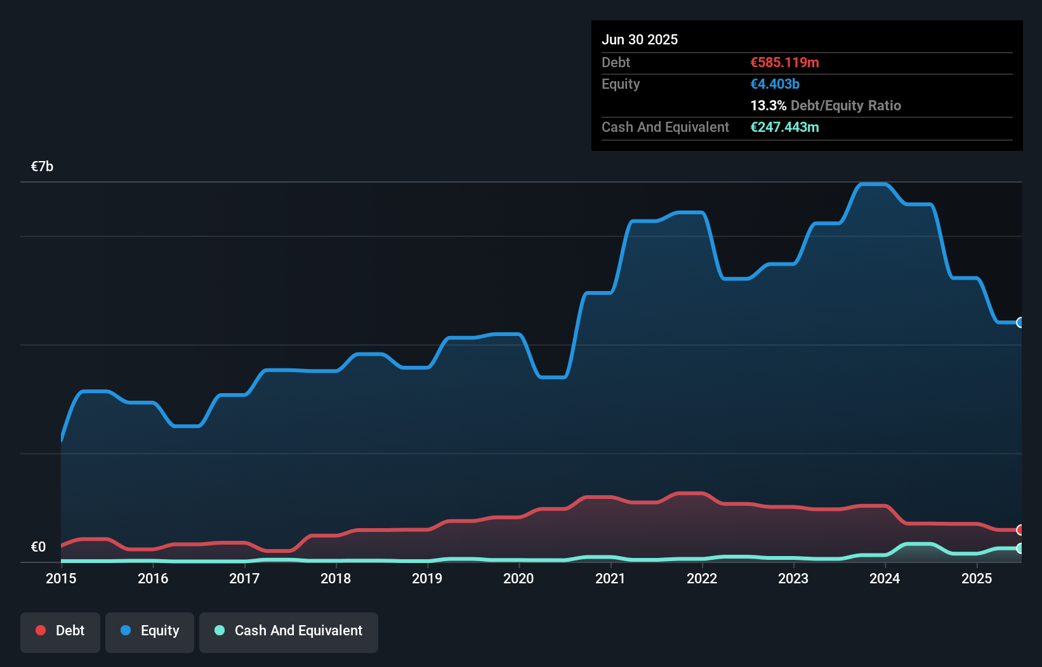Select the 2015 x-axis label
Screen dimensions: 1042x667
coord(61,578)
